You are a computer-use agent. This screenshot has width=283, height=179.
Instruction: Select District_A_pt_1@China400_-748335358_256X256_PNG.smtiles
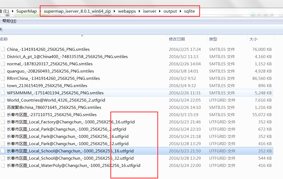pos(67,56)
